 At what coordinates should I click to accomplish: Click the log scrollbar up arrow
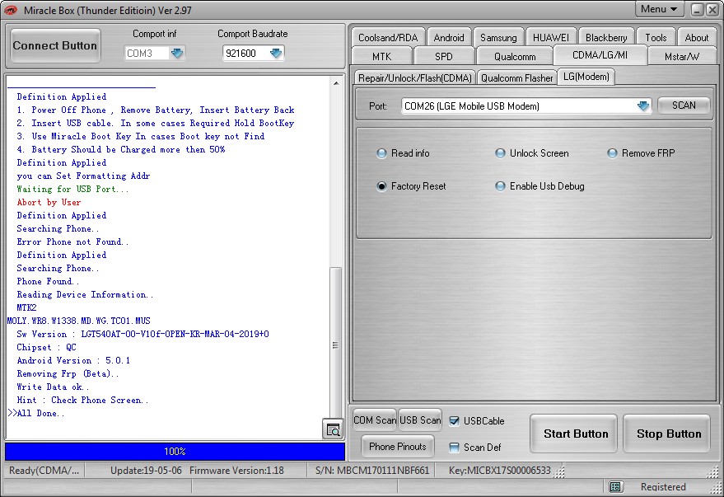click(x=336, y=83)
